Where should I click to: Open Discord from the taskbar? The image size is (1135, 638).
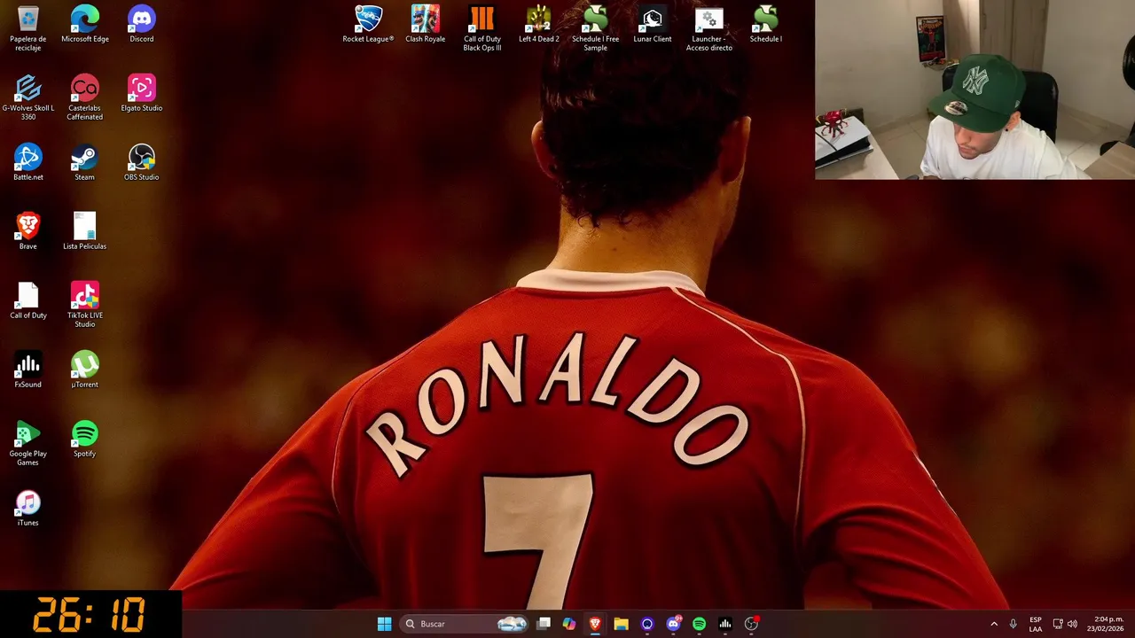tap(673, 624)
